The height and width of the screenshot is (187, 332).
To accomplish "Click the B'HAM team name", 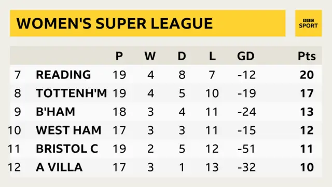I will tap(56, 112).
